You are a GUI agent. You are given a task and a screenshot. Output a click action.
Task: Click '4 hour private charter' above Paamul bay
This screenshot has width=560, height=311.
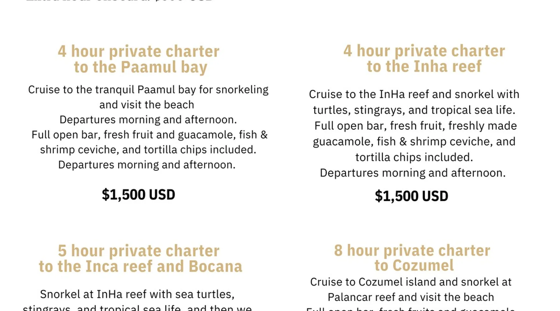139,51
